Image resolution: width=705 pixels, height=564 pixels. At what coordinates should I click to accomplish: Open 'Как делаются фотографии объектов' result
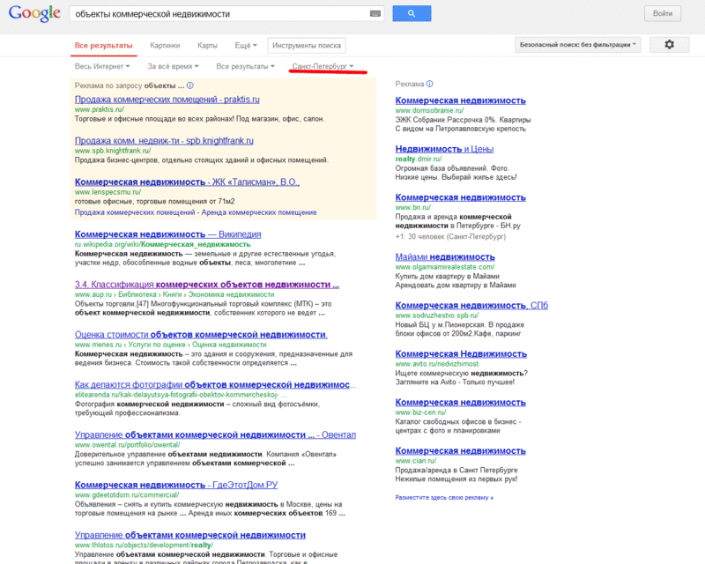[215, 384]
